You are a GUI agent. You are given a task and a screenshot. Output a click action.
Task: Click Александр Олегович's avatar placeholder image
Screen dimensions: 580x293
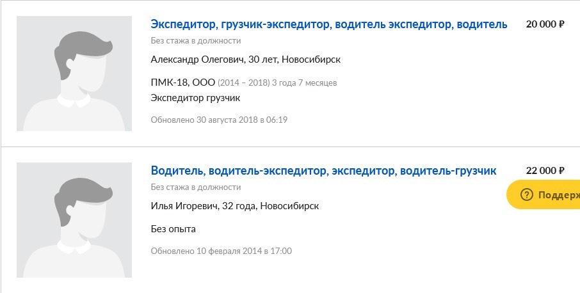pyautogui.click(x=74, y=74)
